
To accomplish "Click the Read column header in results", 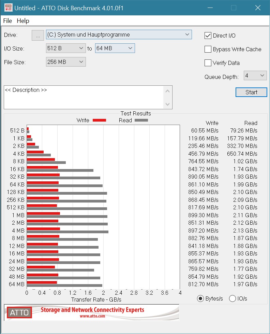I will pyautogui.click(x=251, y=123).
